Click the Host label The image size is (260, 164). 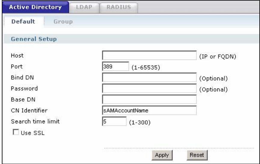point(17,55)
